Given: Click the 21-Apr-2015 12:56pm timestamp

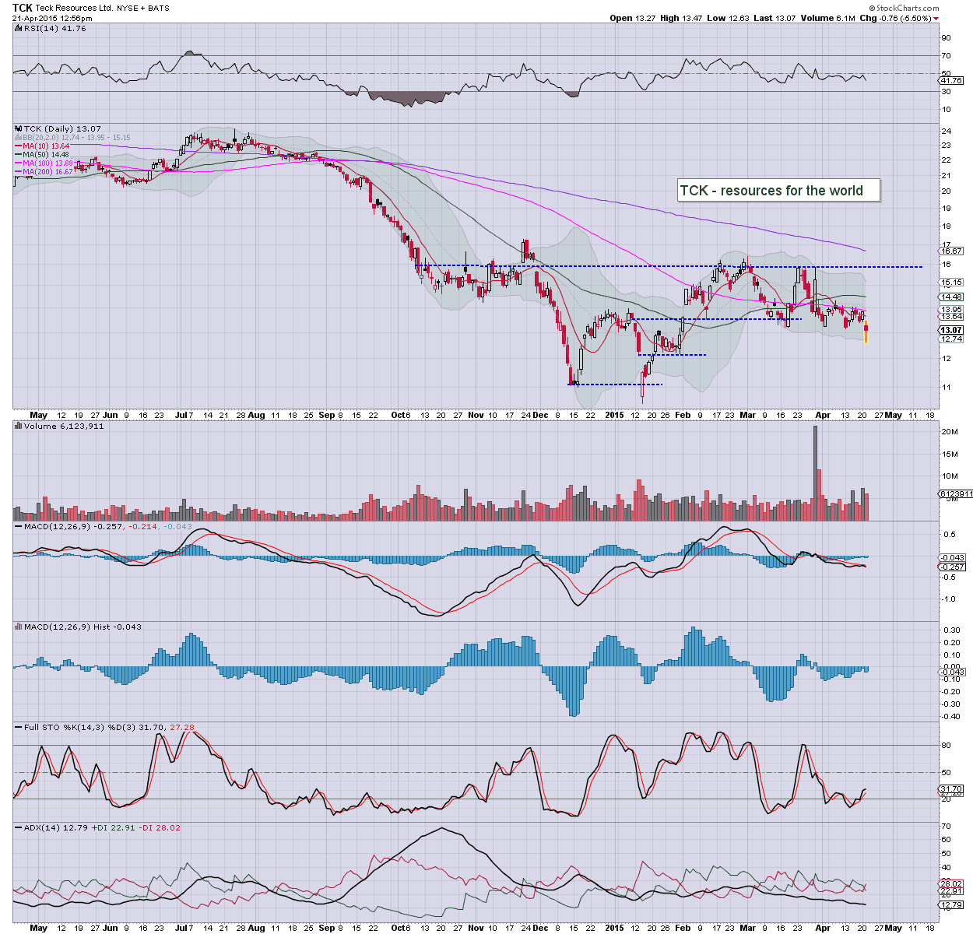Looking at the screenshot, I should point(52,18).
